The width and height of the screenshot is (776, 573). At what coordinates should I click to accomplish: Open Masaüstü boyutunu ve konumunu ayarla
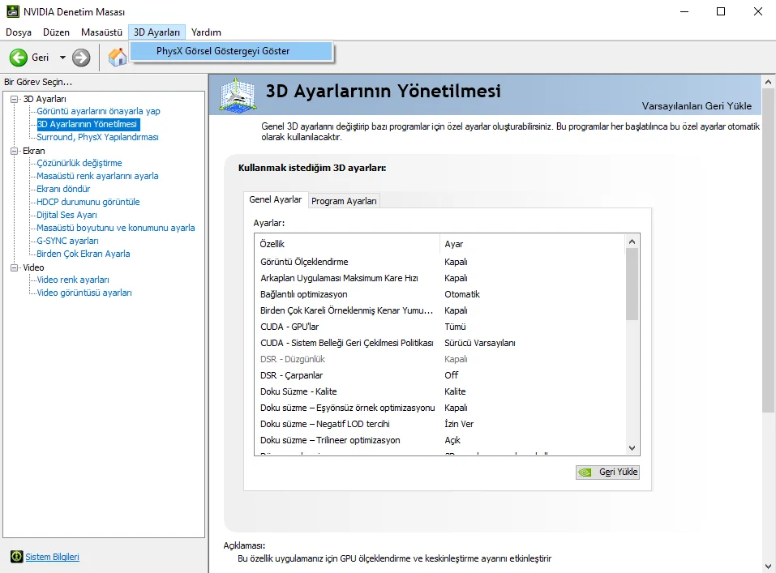click(x=116, y=228)
